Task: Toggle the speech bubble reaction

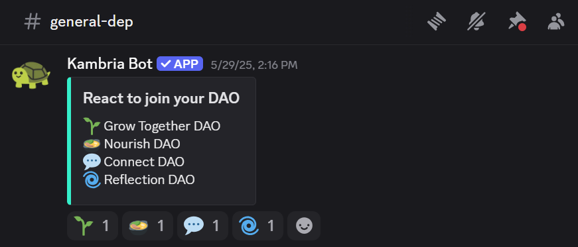Action: (x=203, y=226)
